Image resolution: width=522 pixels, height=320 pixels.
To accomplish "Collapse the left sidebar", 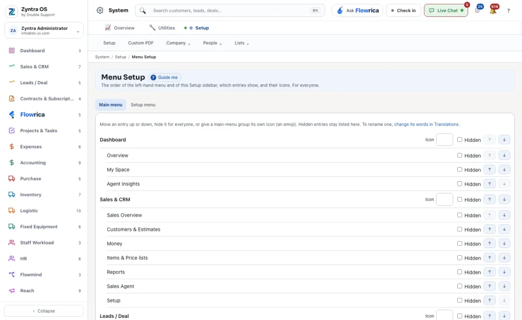I will 44,311.
